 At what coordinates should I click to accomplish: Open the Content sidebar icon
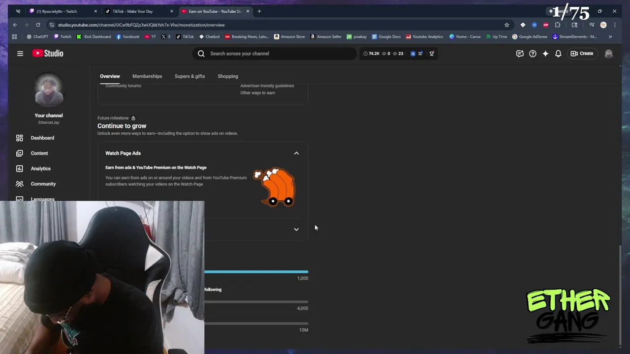point(19,153)
